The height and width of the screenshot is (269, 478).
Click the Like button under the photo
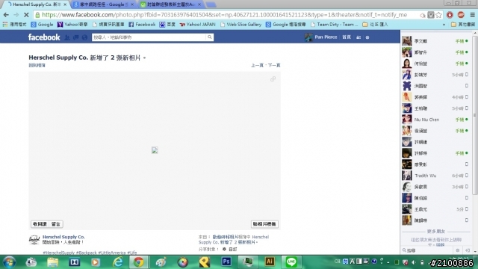(40, 224)
